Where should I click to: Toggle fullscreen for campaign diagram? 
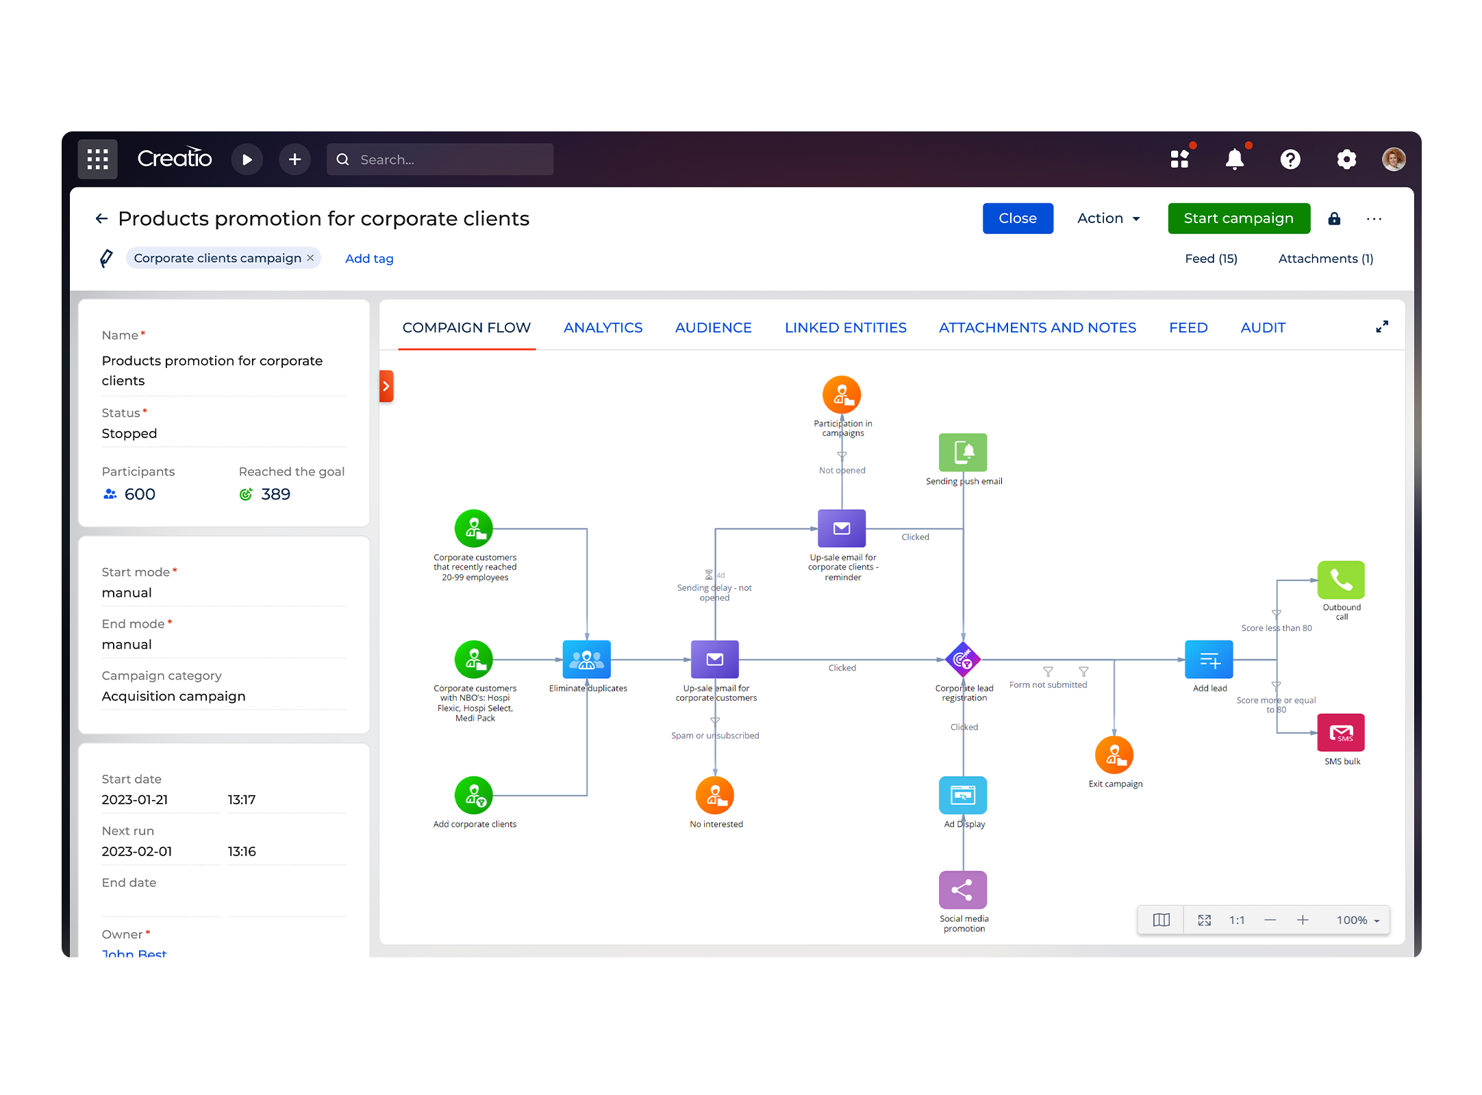[x=1382, y=327]
